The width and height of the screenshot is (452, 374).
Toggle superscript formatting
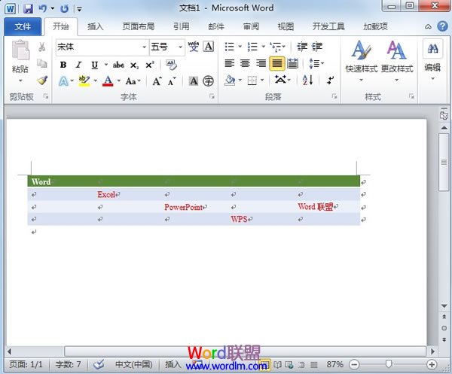click(x=150, y=65)
